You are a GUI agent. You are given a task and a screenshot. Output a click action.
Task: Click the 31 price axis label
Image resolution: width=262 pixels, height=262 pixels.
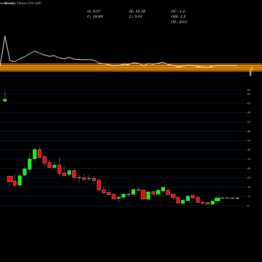[x=249, y=159]
